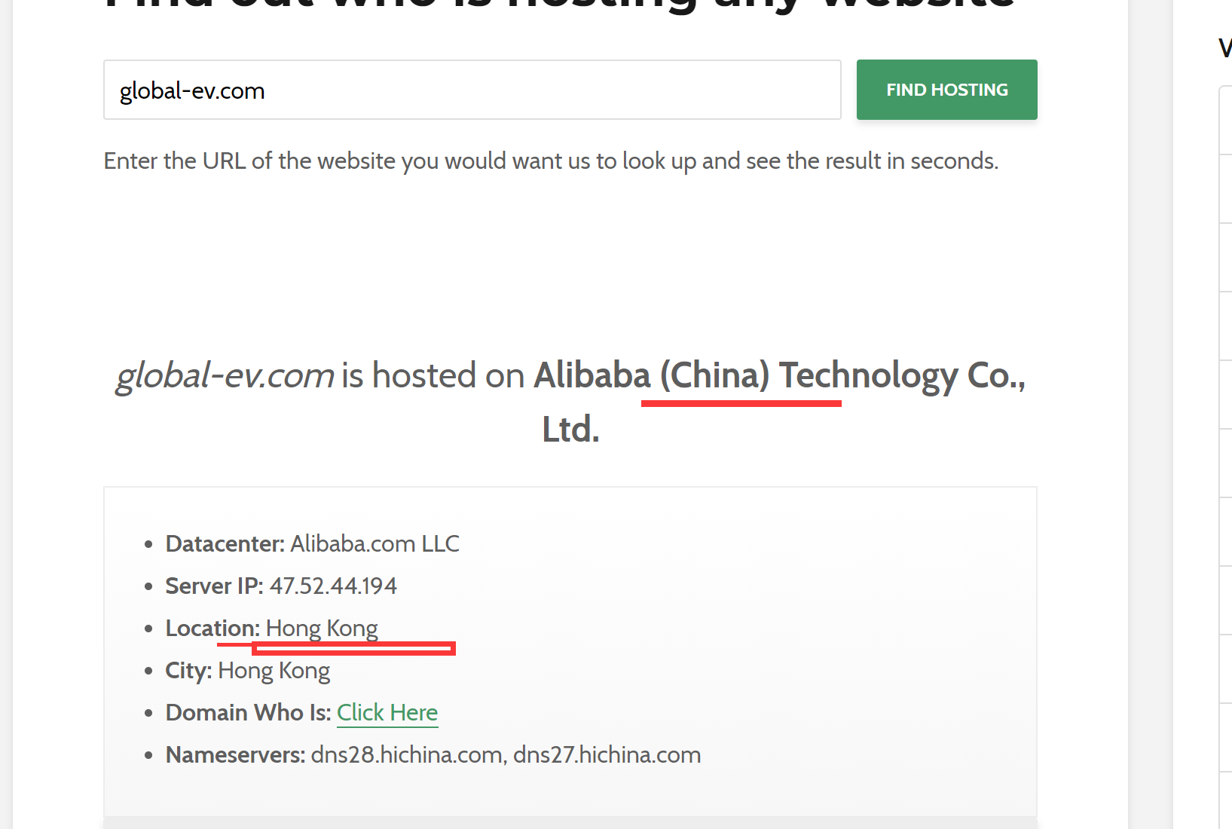1232x829 pixels.
Task: Click the Nameservers label
Action: (x=235, y=754)
